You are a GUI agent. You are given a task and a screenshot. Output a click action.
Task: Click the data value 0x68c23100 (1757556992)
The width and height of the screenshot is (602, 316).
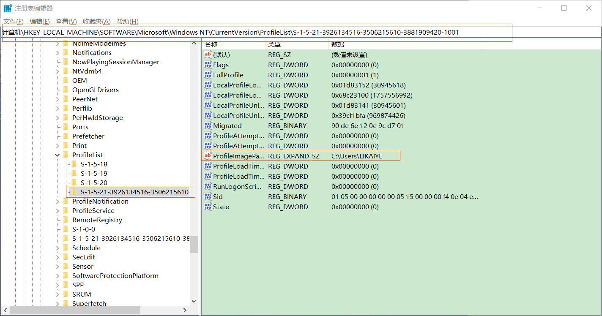[372, 95]
